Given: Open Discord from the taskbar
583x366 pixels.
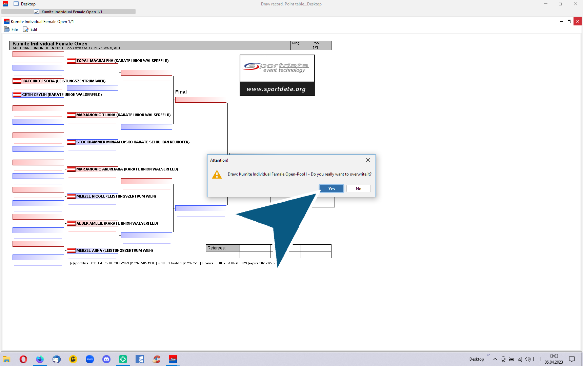Looking at the screenshot, I should pos(106,359).
